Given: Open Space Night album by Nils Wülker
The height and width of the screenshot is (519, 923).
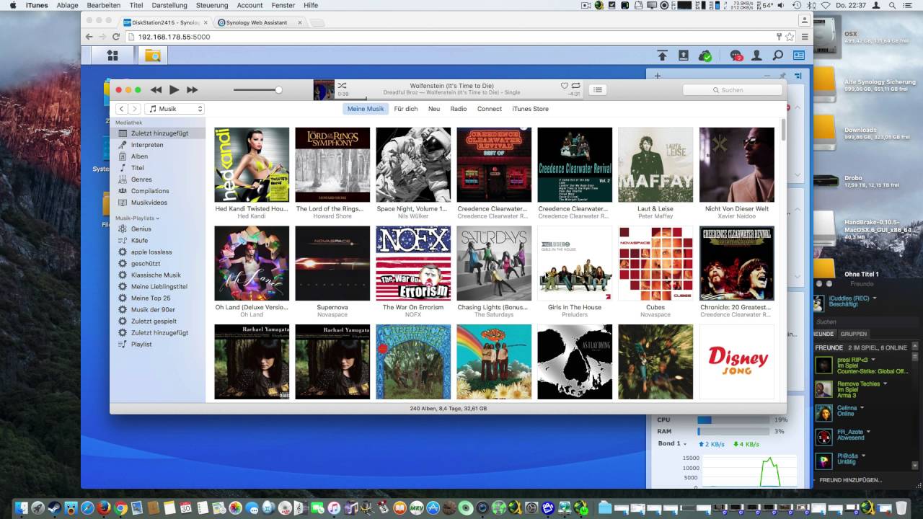Looking at the screenshot, I should (x=413, y=165).
